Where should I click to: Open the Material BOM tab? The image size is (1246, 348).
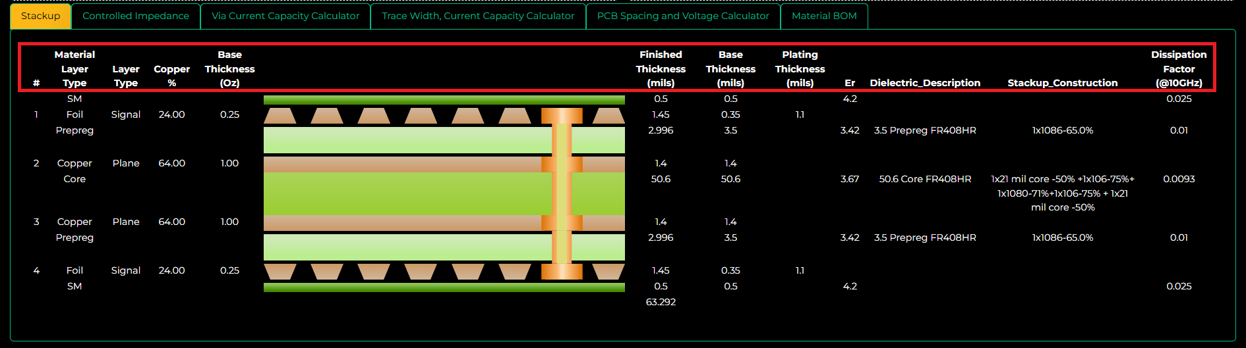pos(824,16)
